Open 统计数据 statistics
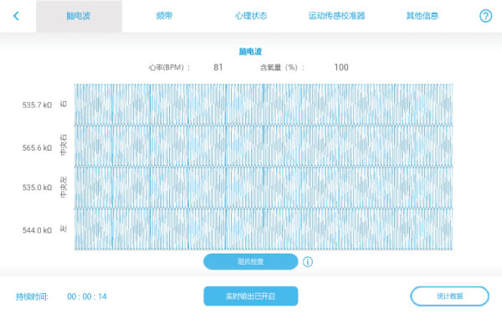 [x=450, y=296]
